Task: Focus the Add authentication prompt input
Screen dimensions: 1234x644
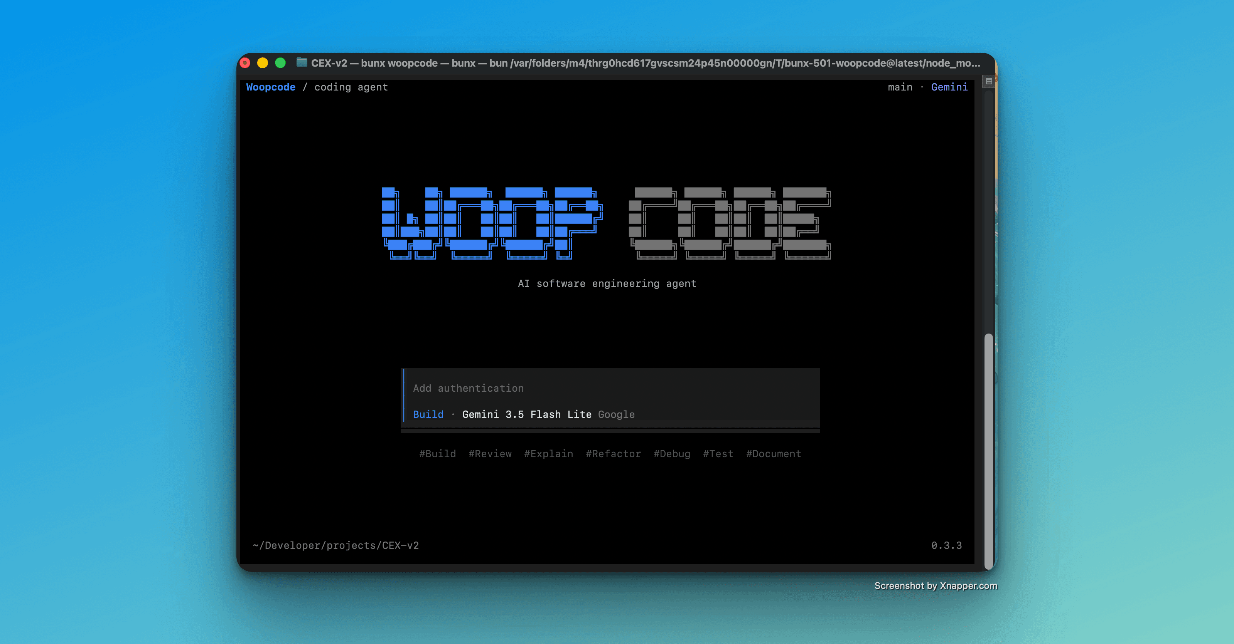Action: 610,388
